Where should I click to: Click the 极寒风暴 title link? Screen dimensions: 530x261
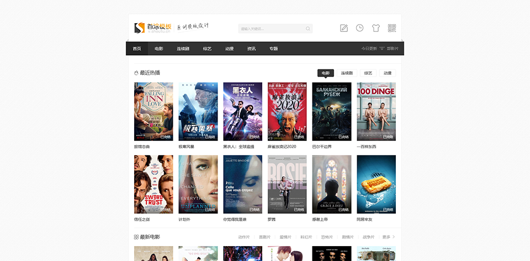pos(186,146)
